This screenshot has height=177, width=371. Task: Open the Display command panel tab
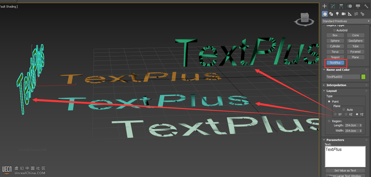pos(358,6)
